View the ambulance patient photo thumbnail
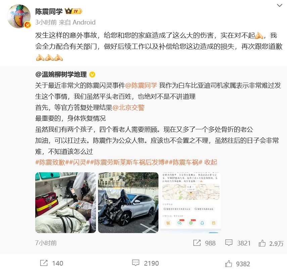The width and height of the screenshot is (287, 271). tap(65, 202)
